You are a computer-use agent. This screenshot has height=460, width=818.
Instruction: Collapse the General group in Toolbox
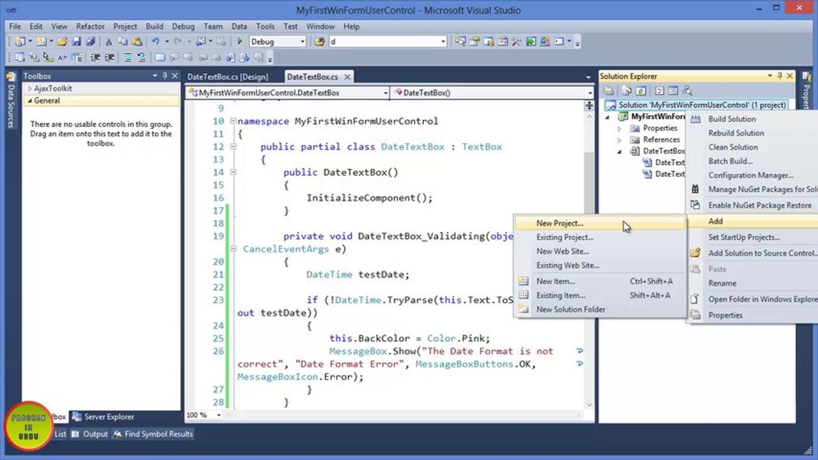(29, 100)
